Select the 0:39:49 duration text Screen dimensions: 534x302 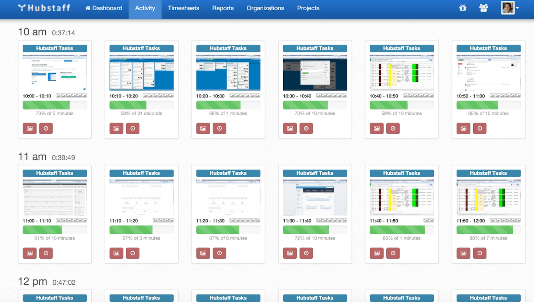63,158
